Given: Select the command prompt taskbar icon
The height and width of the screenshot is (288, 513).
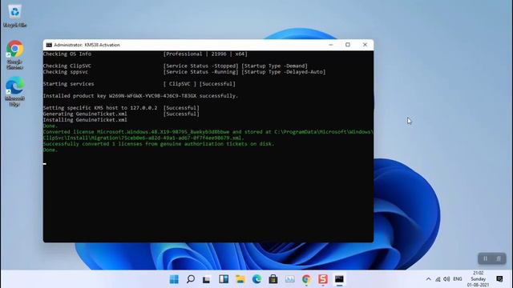Looking at the screenshot, I should pos(339,279).
